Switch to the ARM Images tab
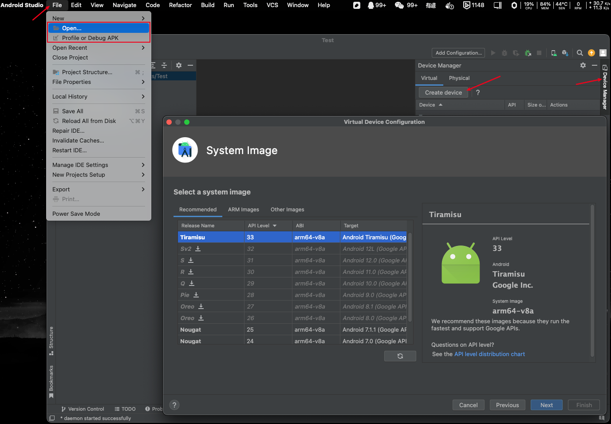Viewport: 611px width, 424px height. coord(243,210)
